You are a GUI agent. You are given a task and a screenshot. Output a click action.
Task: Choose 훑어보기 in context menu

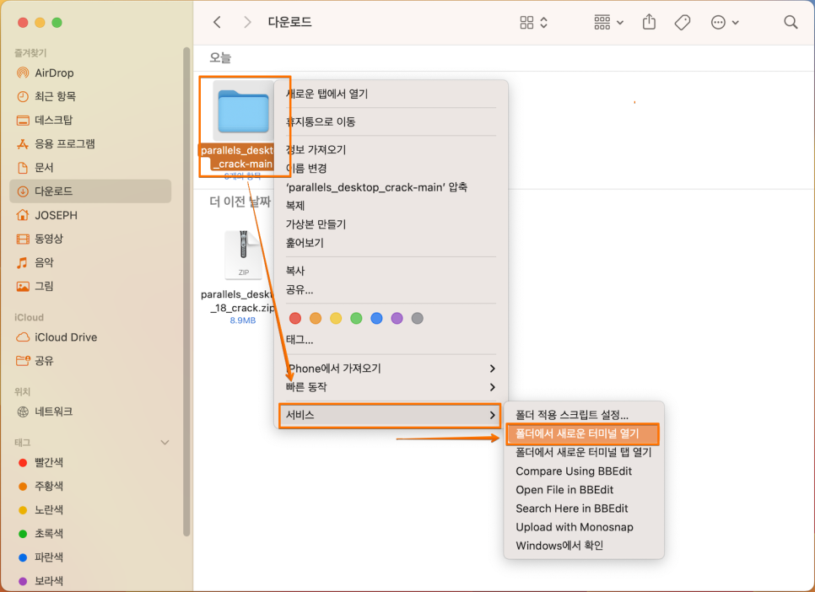tap(391, 243)
